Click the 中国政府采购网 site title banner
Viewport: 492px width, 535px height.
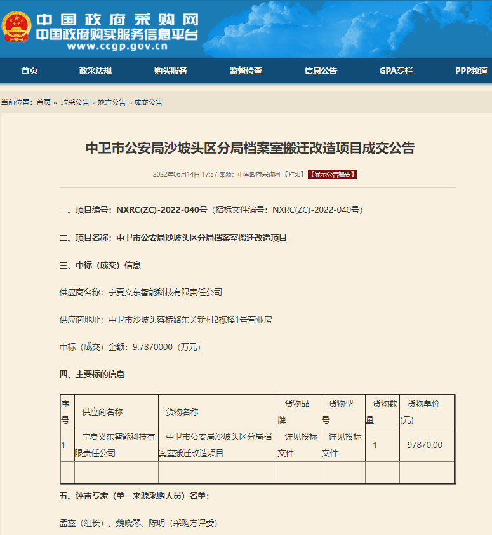117,20
